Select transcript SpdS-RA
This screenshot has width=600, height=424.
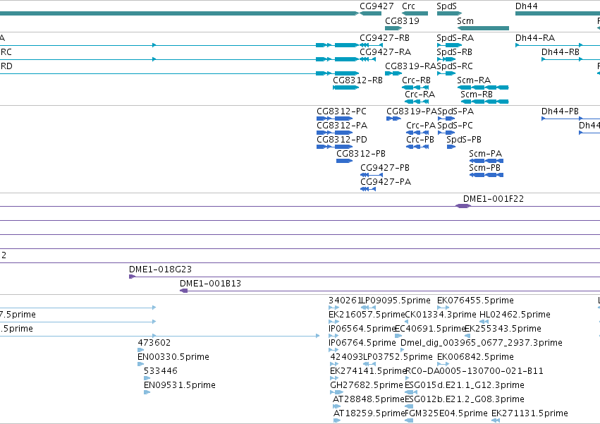(455, 38)
